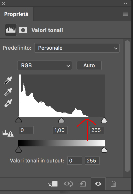This screenshot has width=133, height=194.
Task: Select the white point eyedropper
Action: (x=9, y=103)
